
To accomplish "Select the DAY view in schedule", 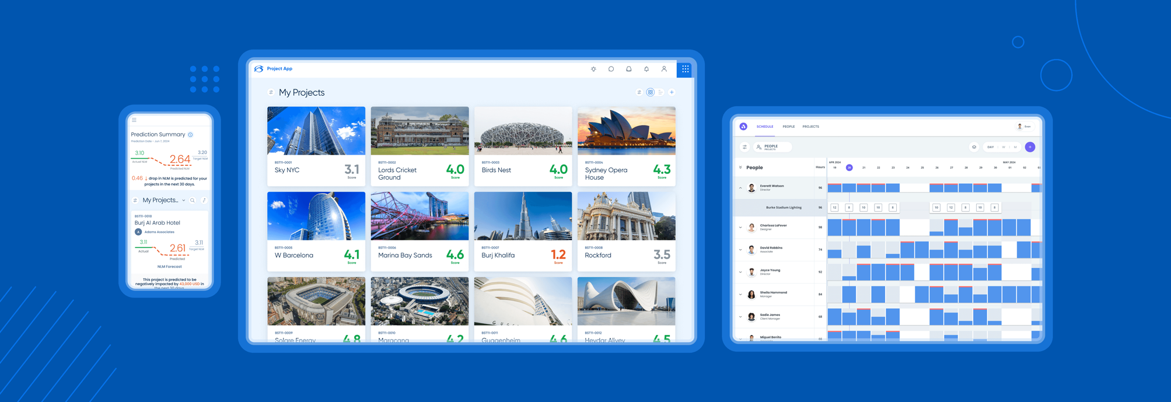I will point(990,147).
